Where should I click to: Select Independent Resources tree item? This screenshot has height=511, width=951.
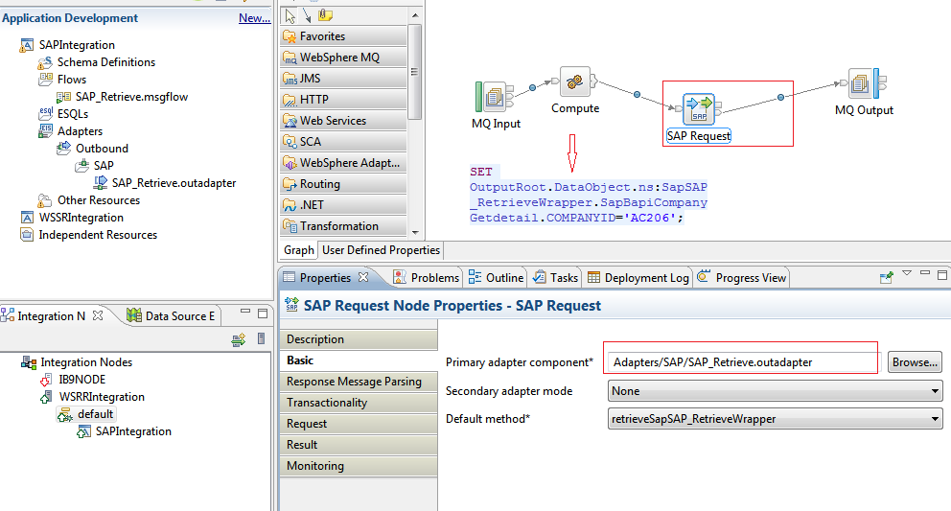coord(98,235)
